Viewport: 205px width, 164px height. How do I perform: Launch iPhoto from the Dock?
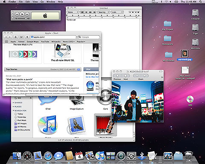click(90, 156)
